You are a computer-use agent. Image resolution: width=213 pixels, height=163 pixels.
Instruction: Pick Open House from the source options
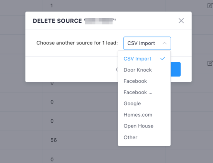pos(138,126)
